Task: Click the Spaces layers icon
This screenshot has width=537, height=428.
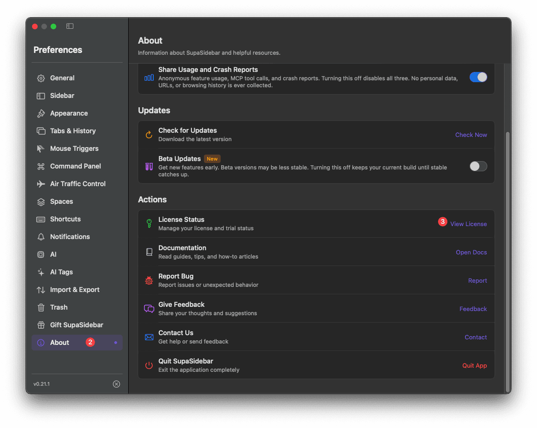Action: tap(41, 202)
